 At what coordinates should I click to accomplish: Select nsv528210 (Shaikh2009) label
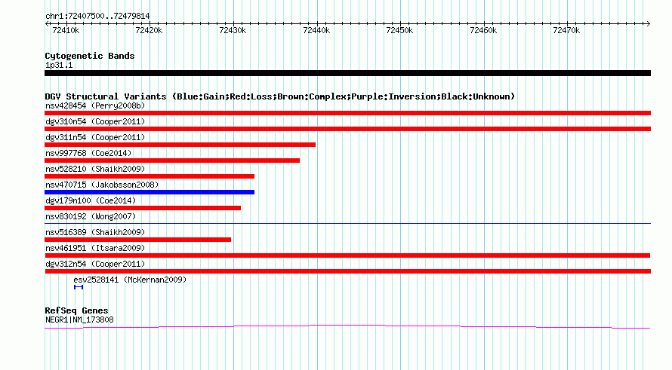(95, 169)
